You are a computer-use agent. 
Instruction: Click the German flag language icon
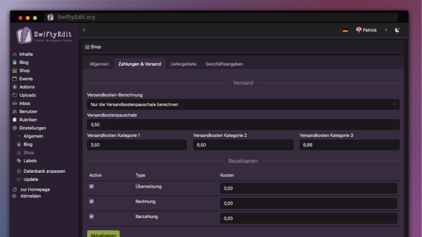[x=345, y=30]
